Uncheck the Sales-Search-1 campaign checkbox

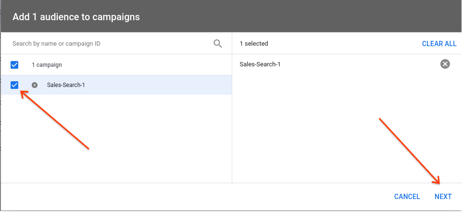pyautogui.click(x=14, y=85)
